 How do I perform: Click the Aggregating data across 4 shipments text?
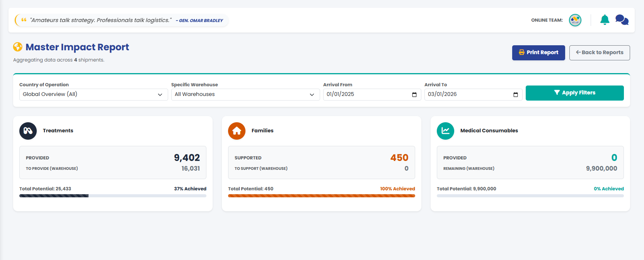click(59, 60)
